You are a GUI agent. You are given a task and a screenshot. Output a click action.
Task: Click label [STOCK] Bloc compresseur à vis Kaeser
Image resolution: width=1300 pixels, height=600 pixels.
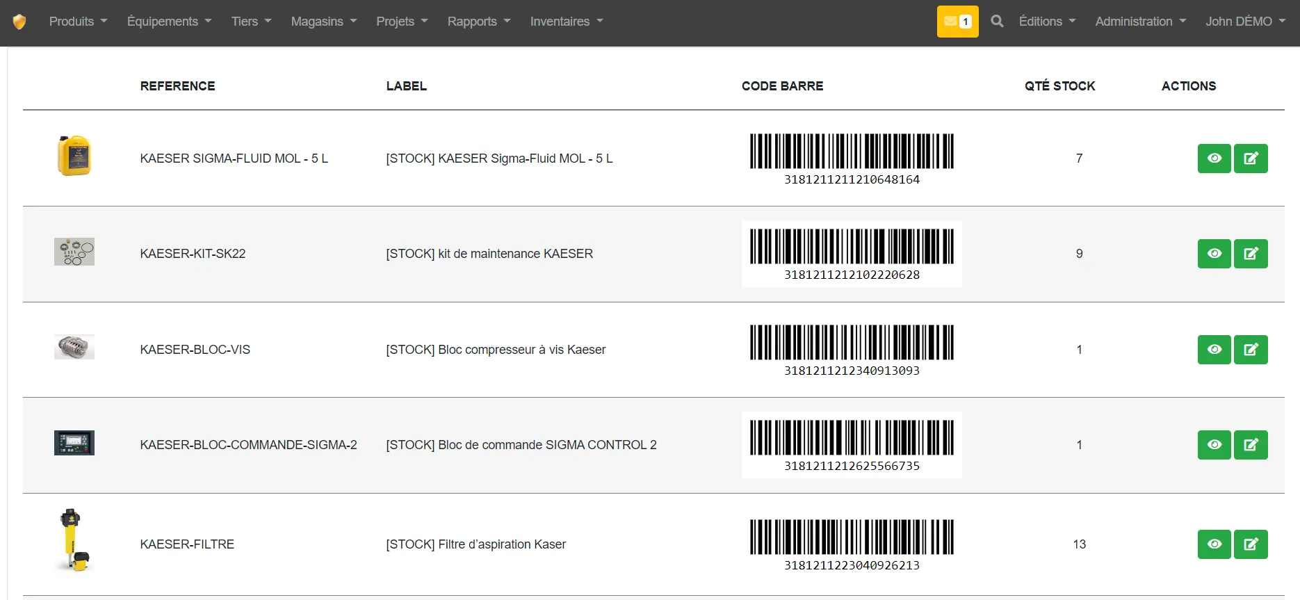[496, 350]
